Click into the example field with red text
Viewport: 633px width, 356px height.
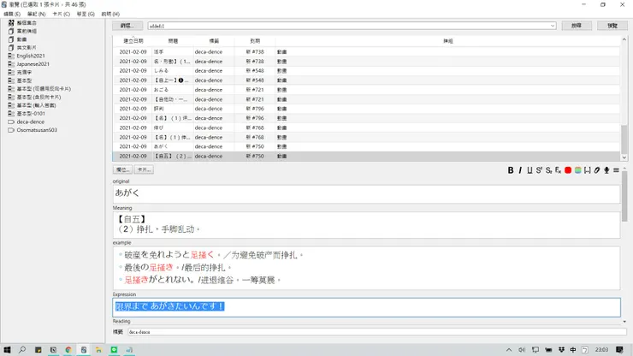pos(366,268)
